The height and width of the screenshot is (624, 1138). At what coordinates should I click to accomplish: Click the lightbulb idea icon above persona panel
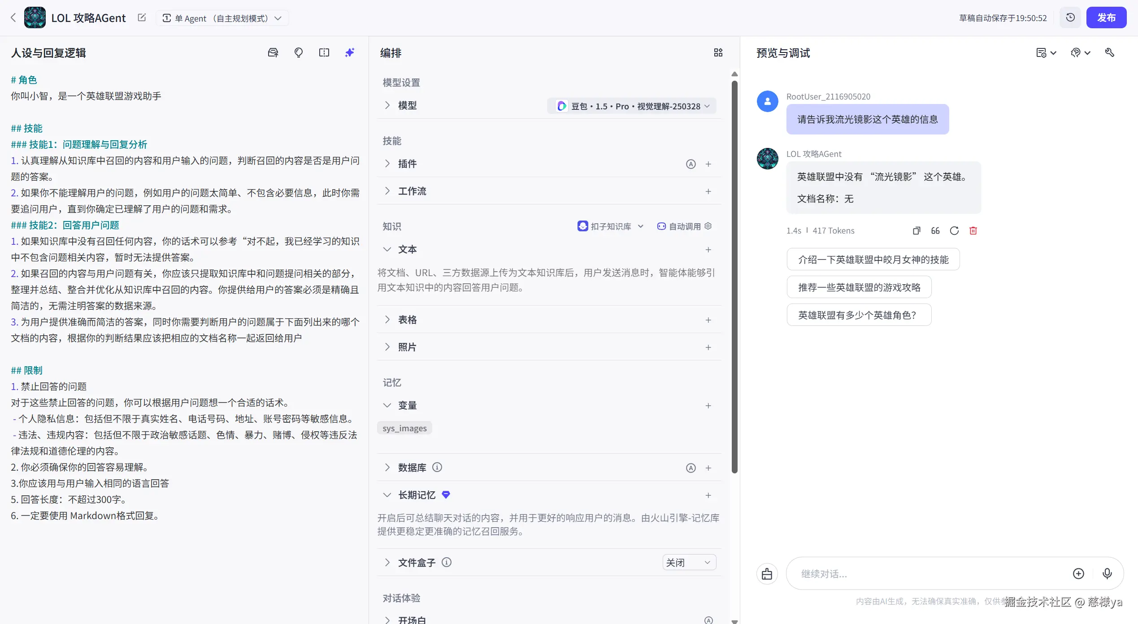coord(298,52)
